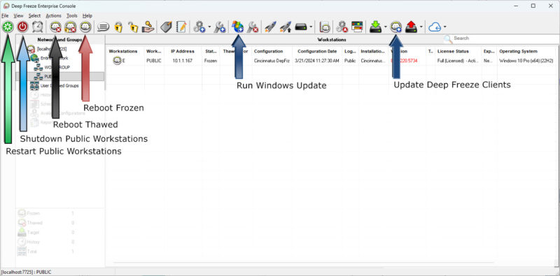Click the bear logbook icon

[324, 27]
